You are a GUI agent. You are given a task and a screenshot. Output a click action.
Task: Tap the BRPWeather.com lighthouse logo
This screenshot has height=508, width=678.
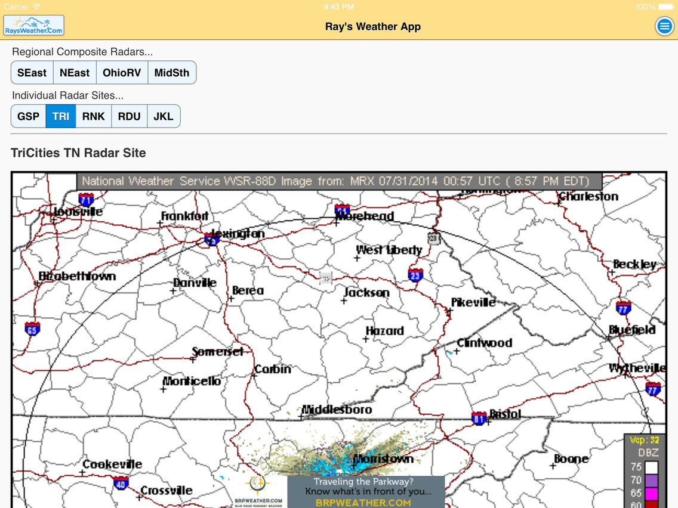pyautogui.click(x=258, y=491)
